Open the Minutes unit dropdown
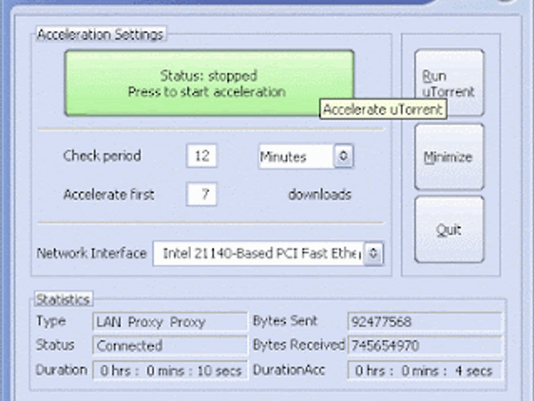This screenshot has width=534, height=401. tap(306, 156)
